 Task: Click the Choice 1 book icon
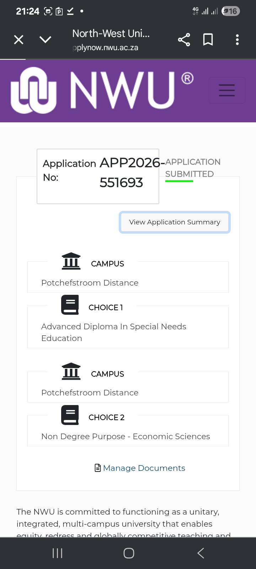coord(70,305)
